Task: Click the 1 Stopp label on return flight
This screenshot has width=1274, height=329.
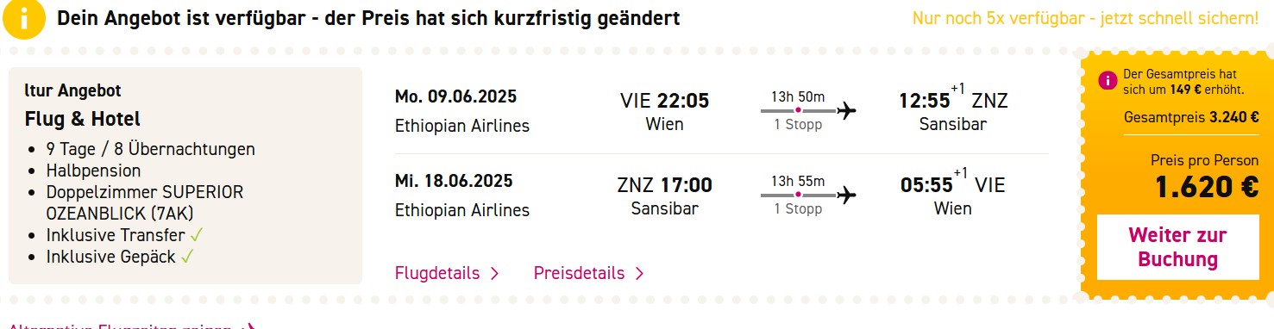Action: point(798,209)
